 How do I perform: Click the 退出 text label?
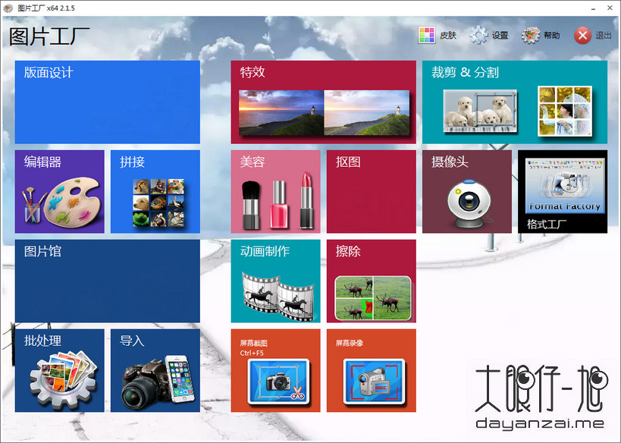point(604,36)
